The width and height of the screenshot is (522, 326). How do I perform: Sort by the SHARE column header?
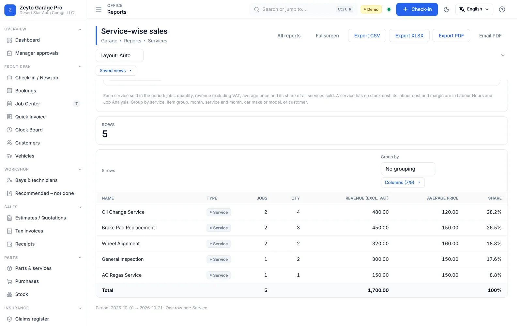(495, 198)
